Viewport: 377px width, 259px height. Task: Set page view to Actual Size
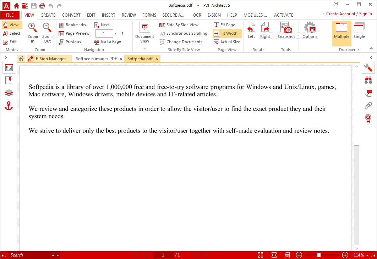coord(227,42)
